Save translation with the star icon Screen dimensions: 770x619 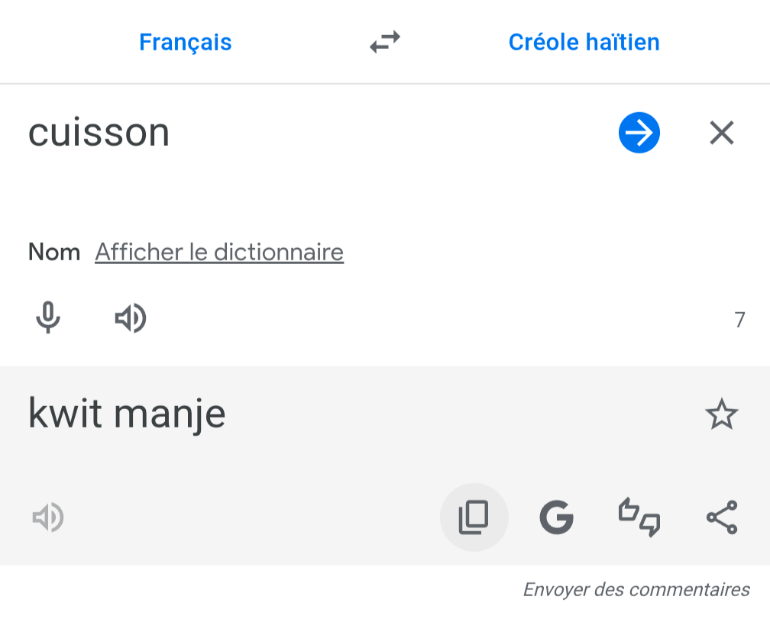[721, 415]
